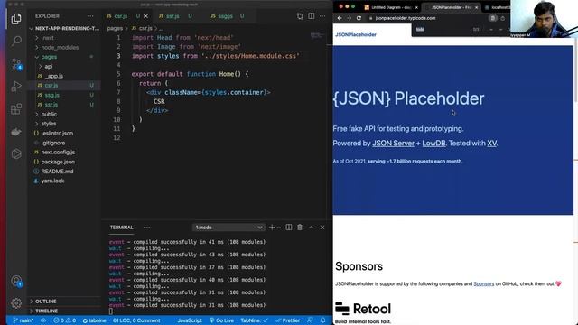
Task: Click open changes icon in editor toolbar
Action: point(300,16)
